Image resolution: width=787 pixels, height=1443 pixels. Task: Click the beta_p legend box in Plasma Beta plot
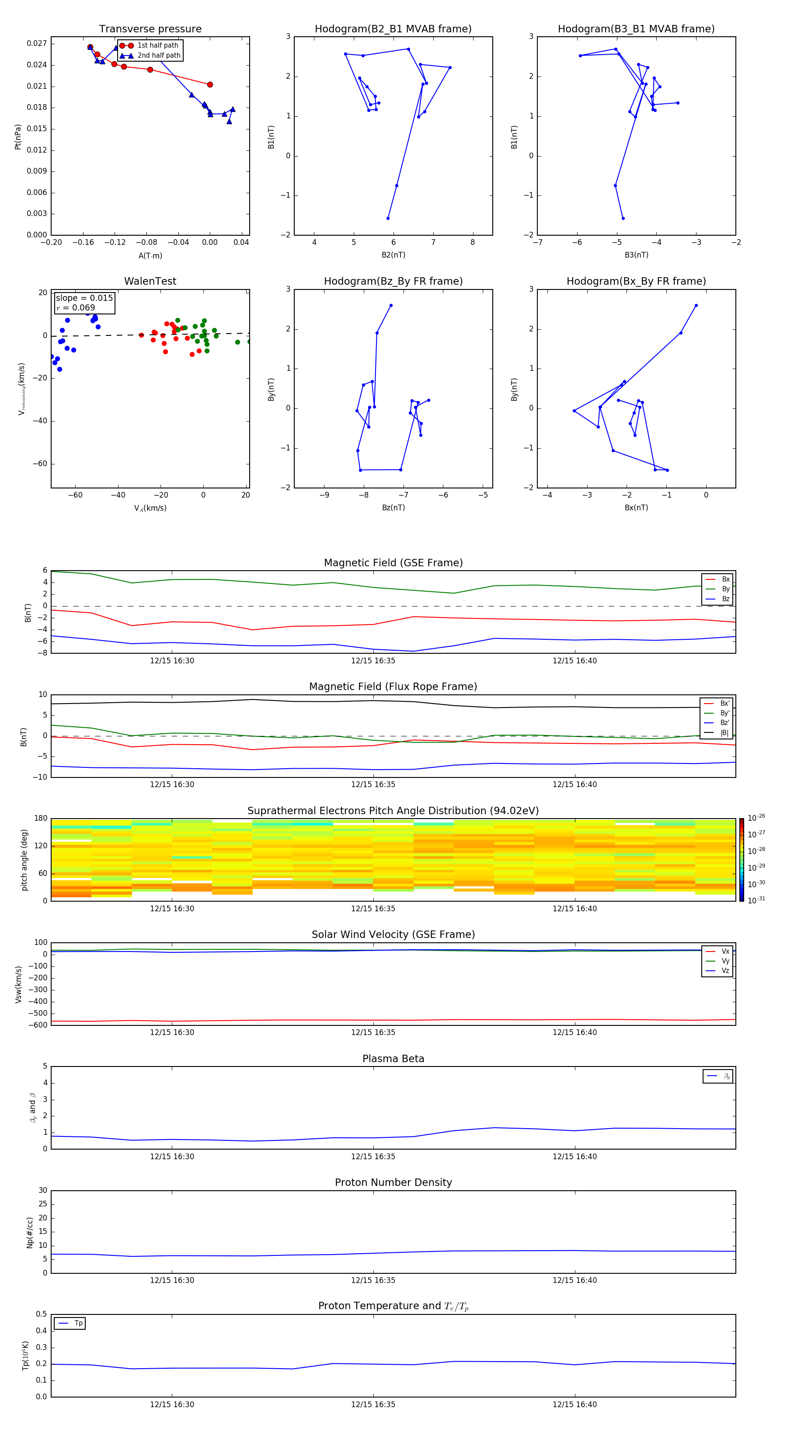point(718,1076)
